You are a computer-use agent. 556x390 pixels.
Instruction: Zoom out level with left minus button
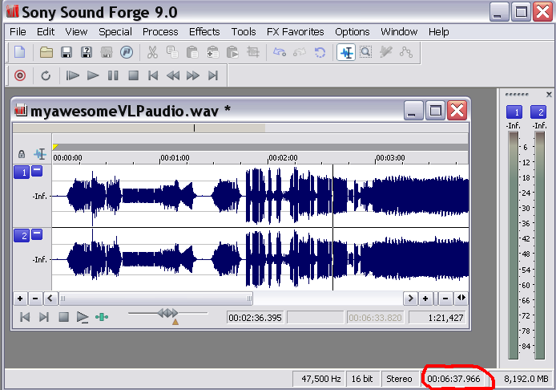(x=35, y=299)
